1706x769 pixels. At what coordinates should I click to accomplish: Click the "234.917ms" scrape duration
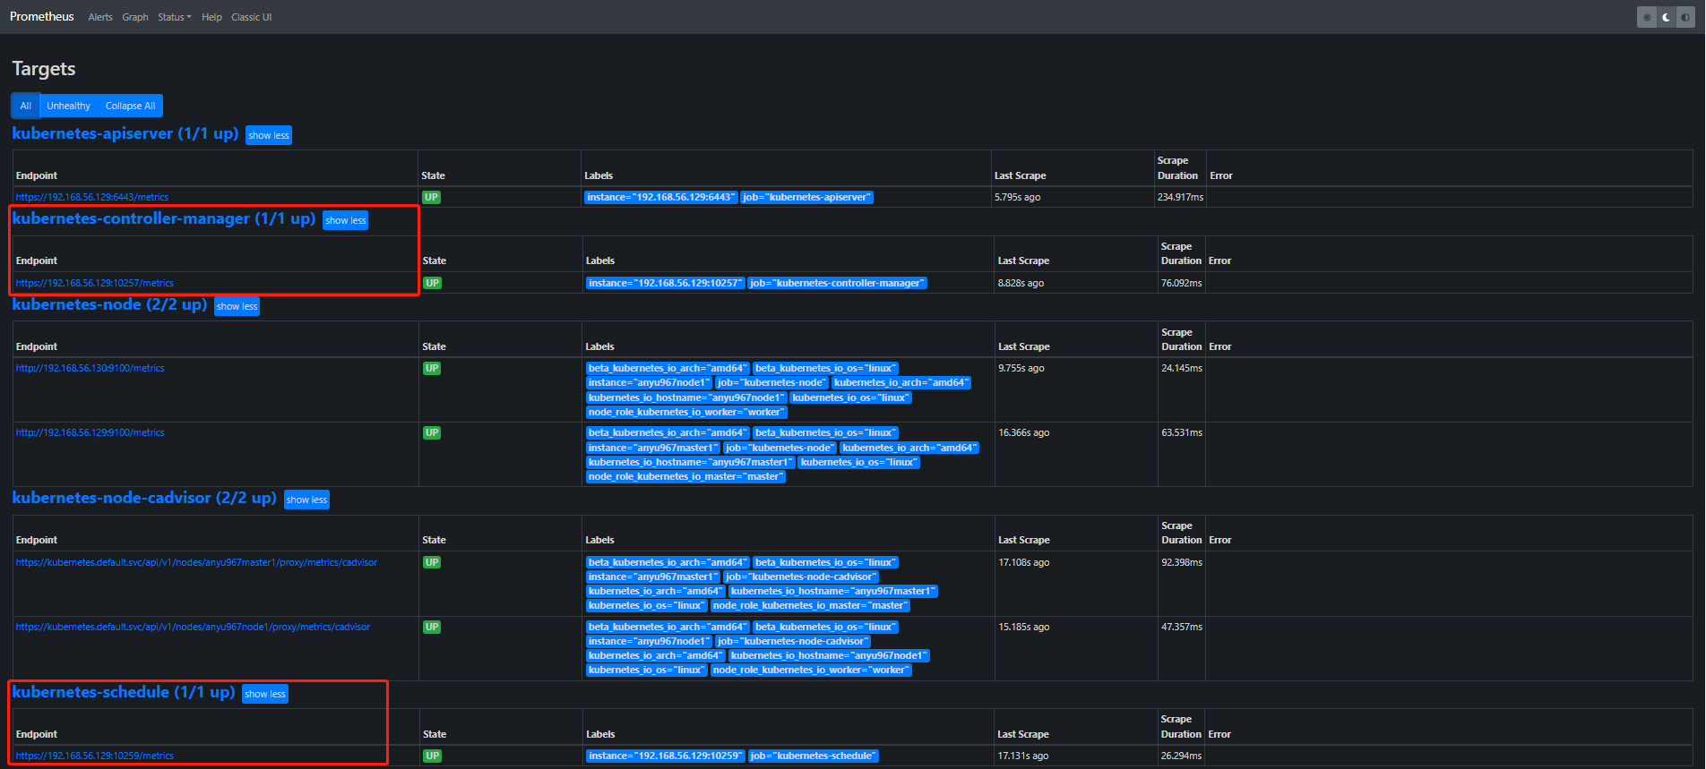click(1180, 197)
